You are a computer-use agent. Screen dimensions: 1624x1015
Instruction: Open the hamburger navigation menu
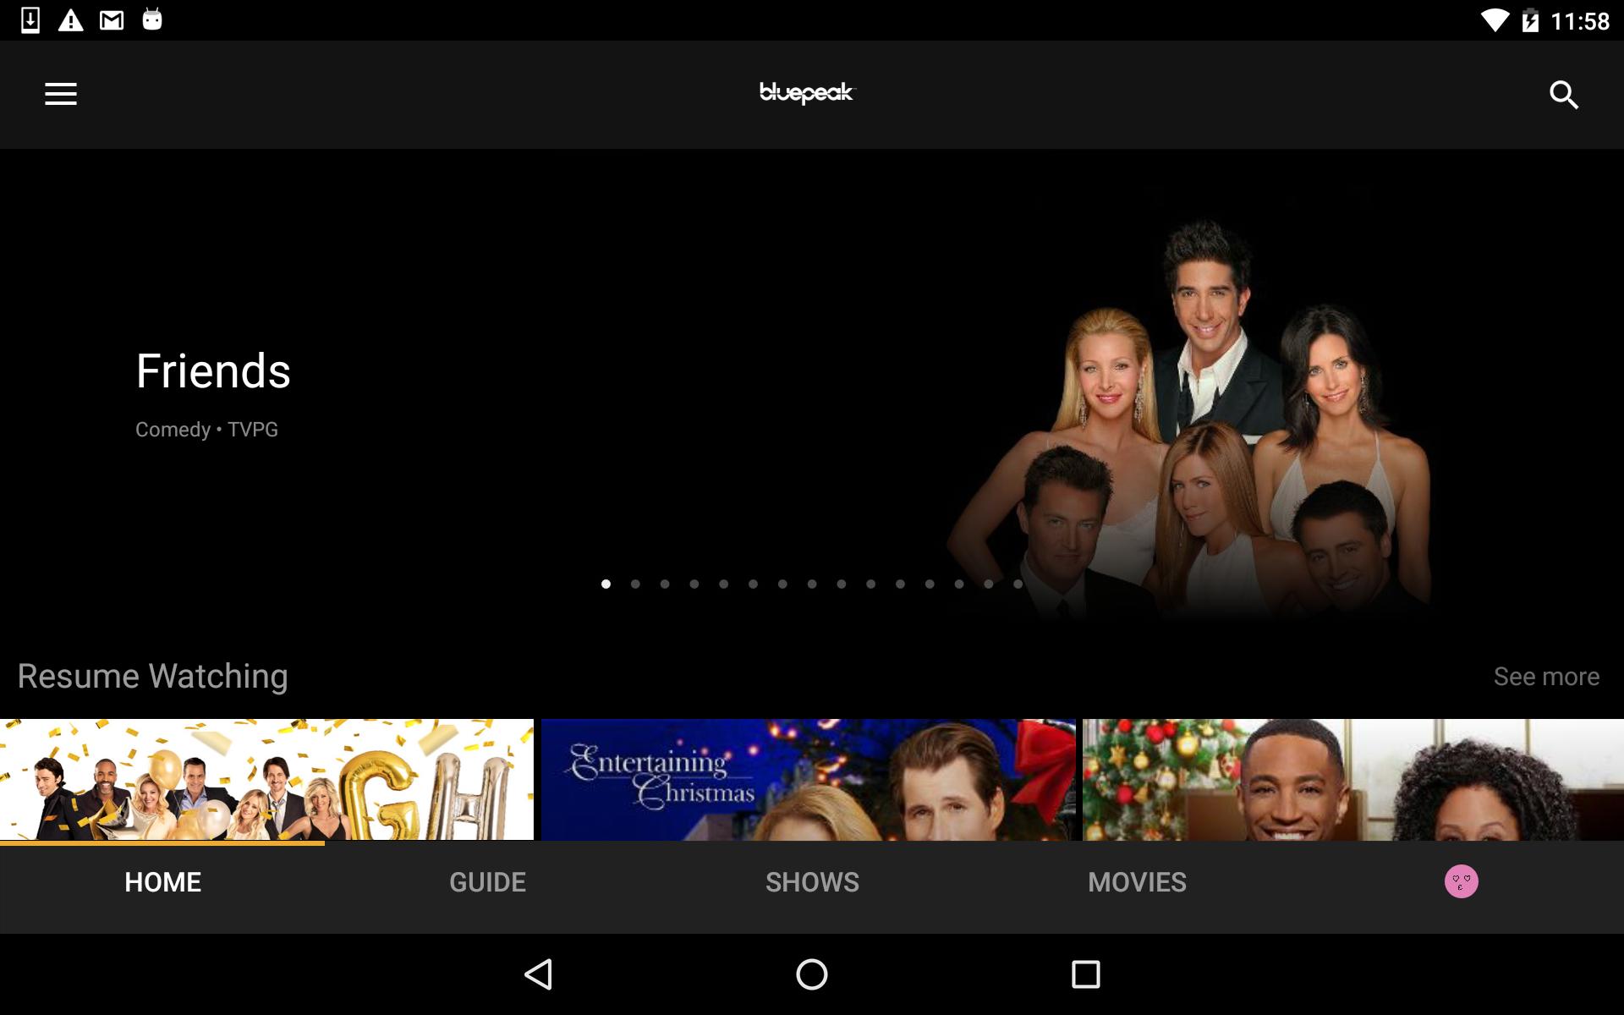click(61, 94)
